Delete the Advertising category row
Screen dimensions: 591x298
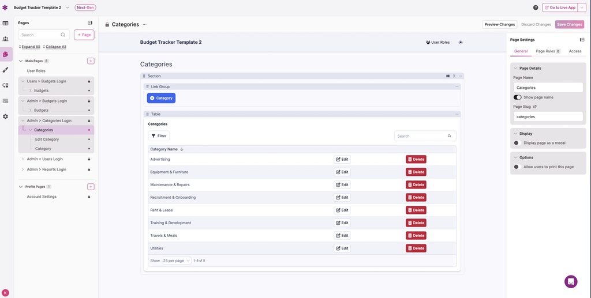coord(416,159)
